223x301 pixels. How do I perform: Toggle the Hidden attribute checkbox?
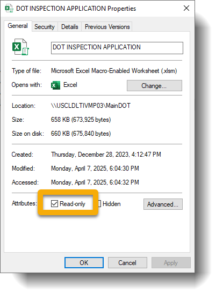tap(99, 204)
